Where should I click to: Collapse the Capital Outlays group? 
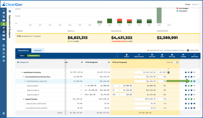click(x=23, y=99)
